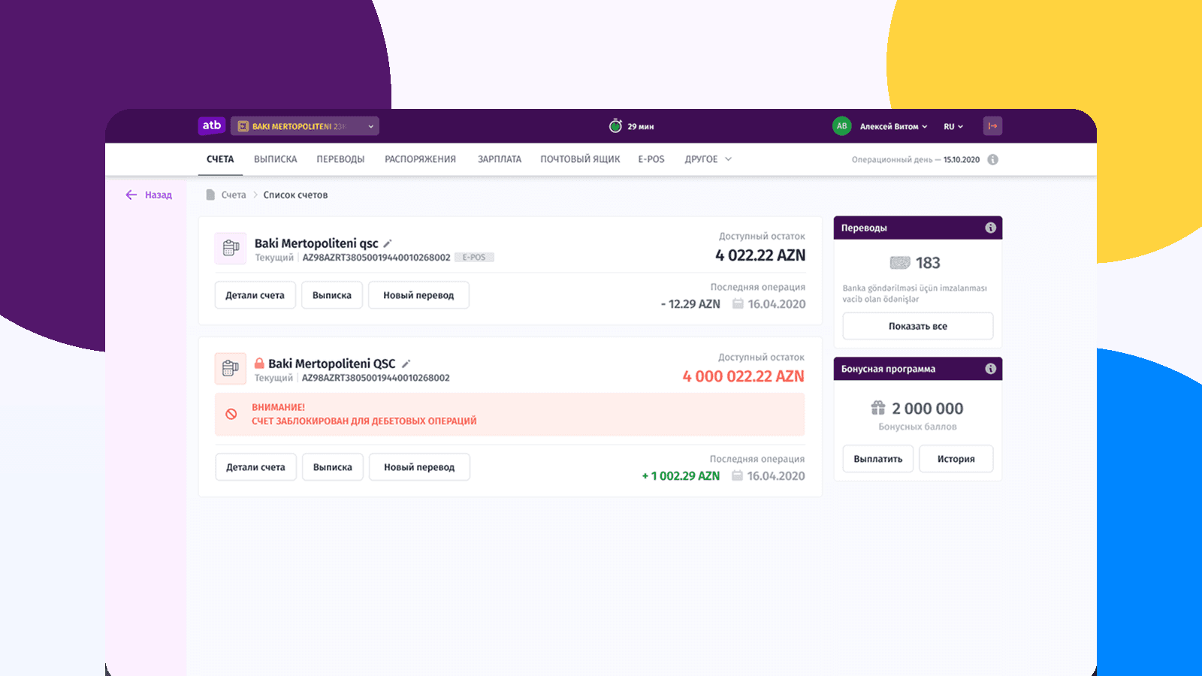Start Новый перевод from Baki Mertopoliteni qsc
1202x676 pixels.
(x=418, y=295)
